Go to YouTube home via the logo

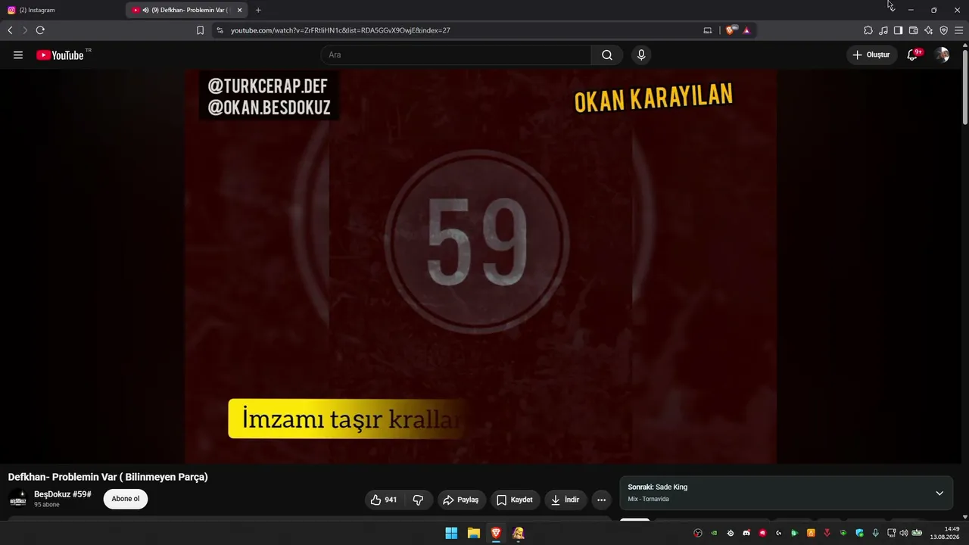(x=60, y=55)
